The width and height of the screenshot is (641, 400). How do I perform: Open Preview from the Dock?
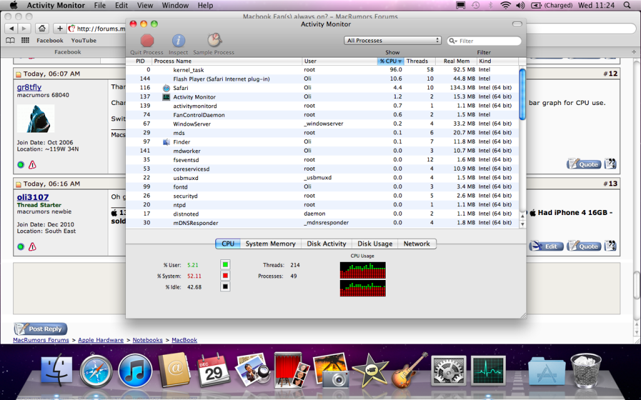(x=252, y=370)
